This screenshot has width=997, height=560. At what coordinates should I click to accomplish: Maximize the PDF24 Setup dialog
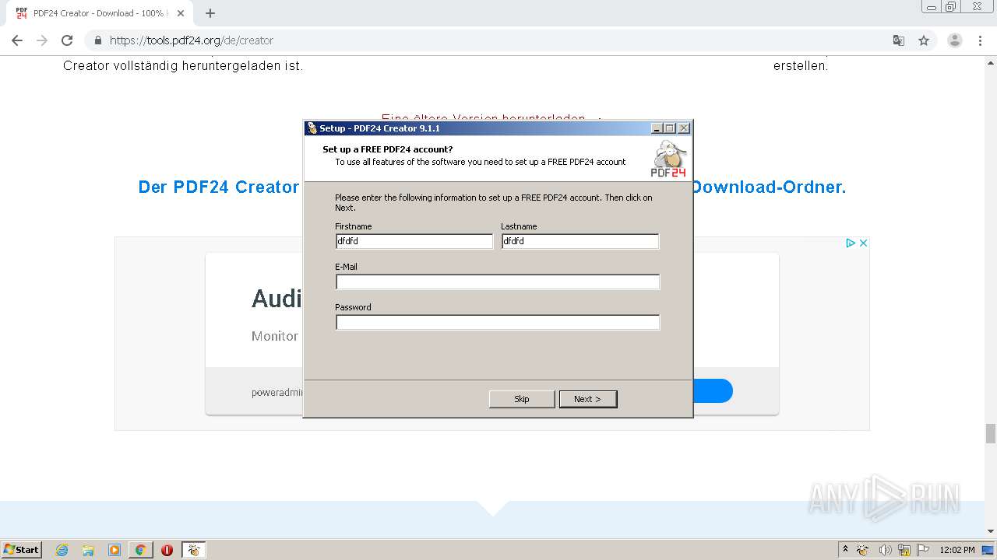[670, 128]
